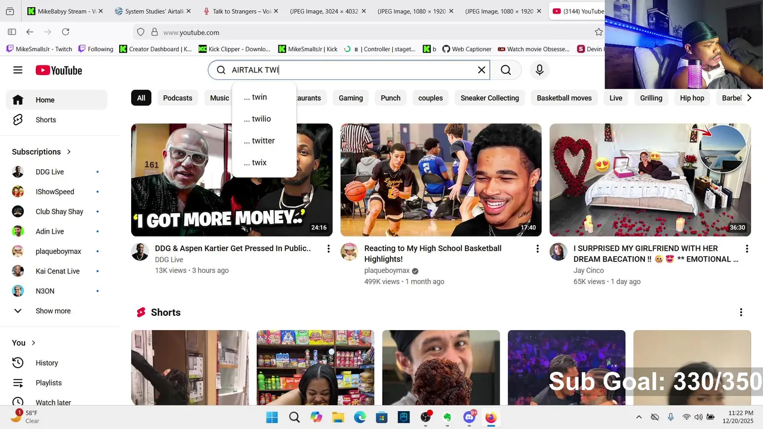
Task: Play the dream baecation video thumbnail
Action: (x=650, y=180)
